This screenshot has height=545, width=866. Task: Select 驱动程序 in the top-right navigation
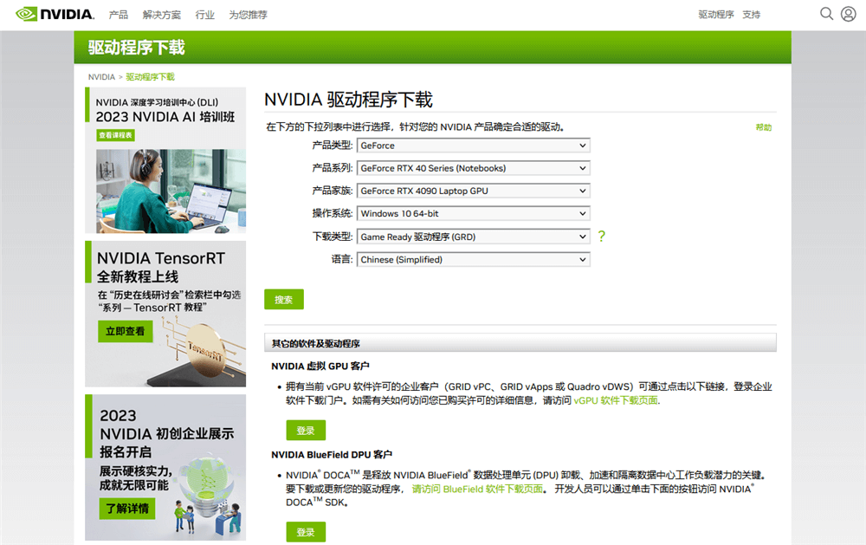(715, 15)
